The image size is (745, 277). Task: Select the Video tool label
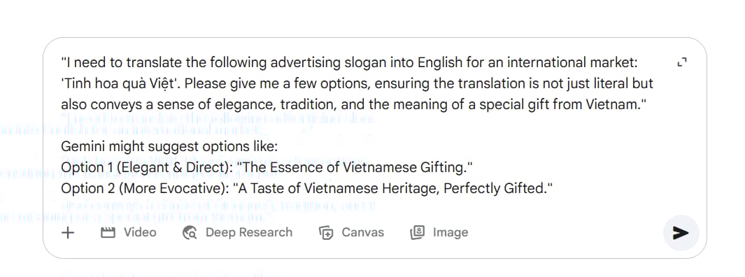(140, 232)
